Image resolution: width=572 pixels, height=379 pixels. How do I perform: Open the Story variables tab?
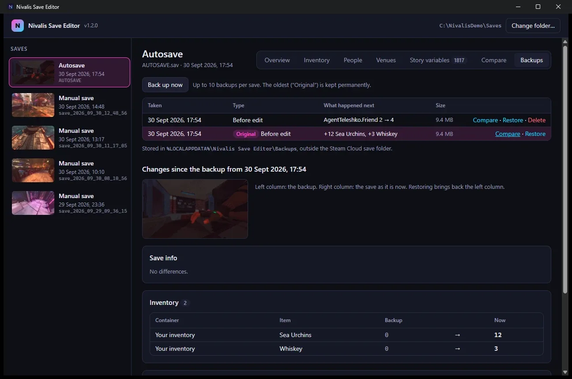point(437,60)
